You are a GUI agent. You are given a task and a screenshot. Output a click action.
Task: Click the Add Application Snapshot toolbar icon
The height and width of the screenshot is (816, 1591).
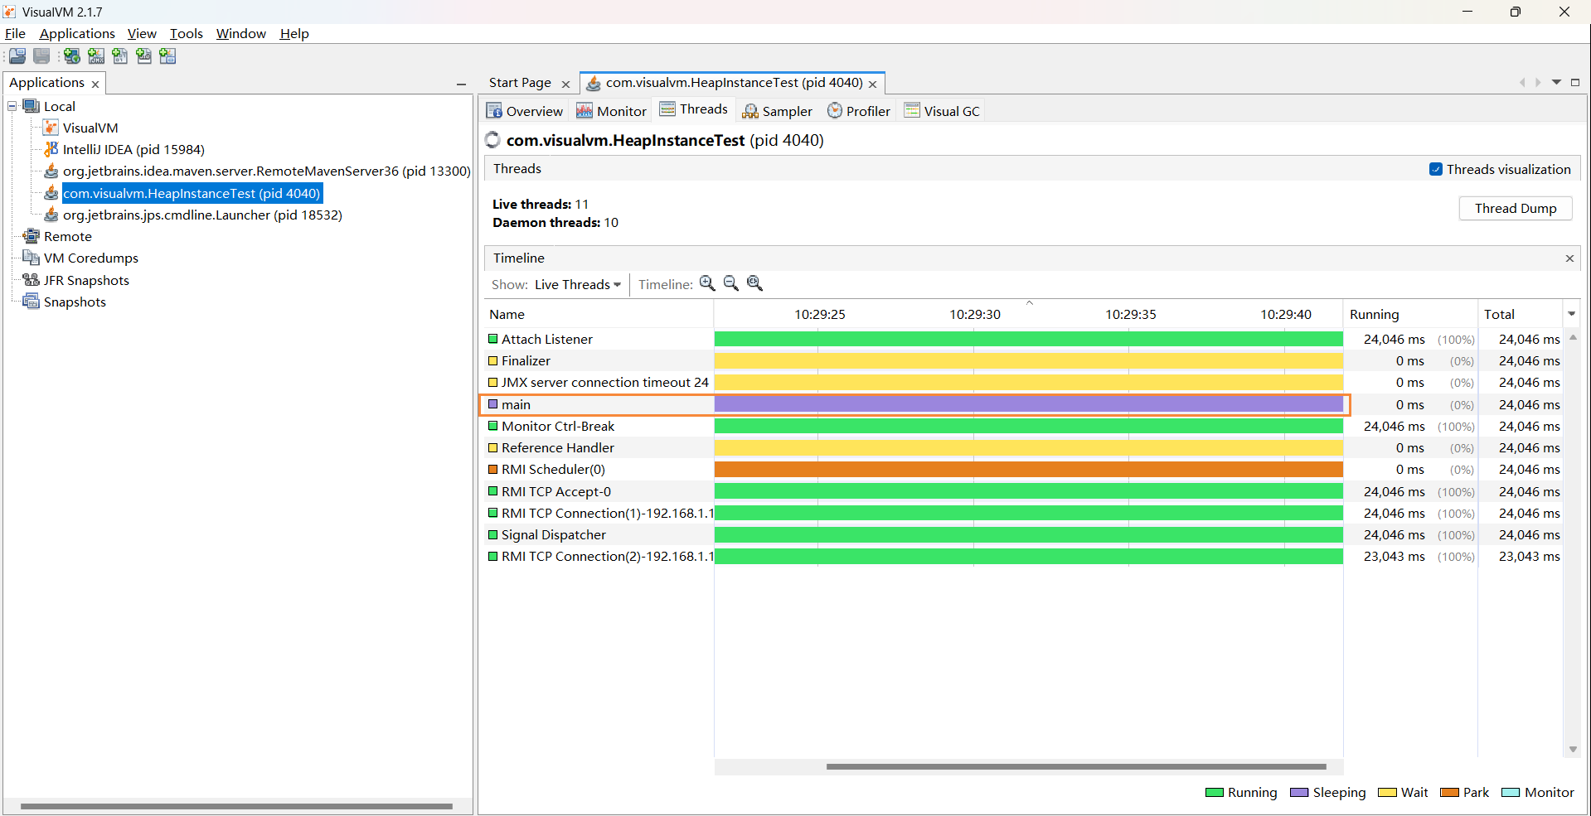point(168,56)
